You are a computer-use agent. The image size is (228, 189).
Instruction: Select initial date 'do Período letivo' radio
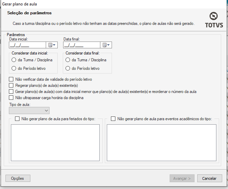[14, 68]
